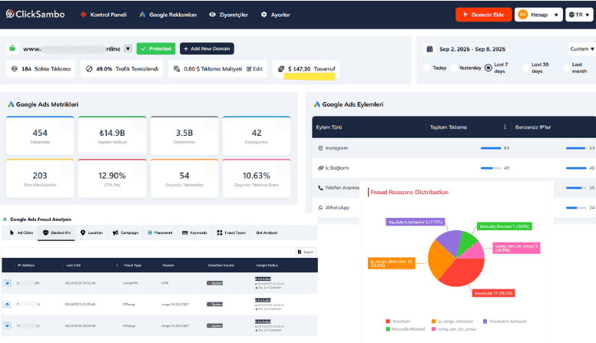Viewport: 596px width, 343px height.
Task: Open the TR language dropdown
Action: point(579,15)
